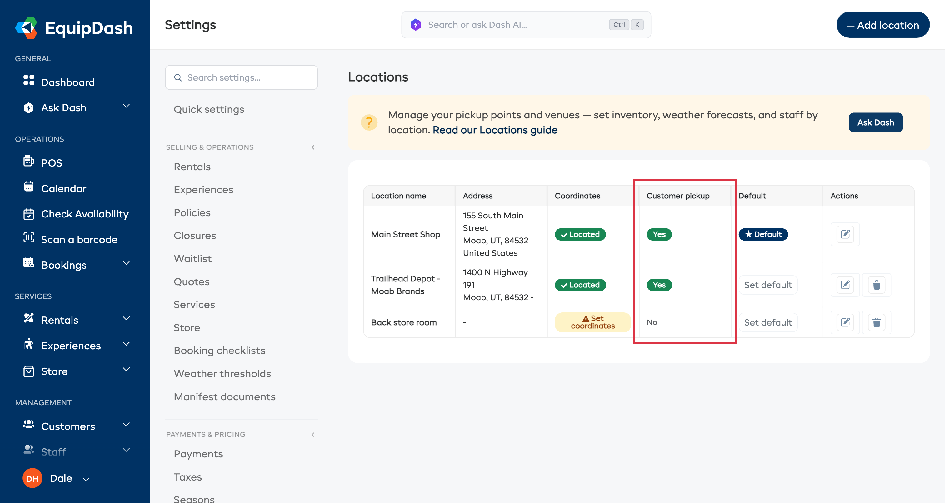This screenshot has width=945, height=503.
Task: Click the Bookings sidebar icon
Action: 29,263
